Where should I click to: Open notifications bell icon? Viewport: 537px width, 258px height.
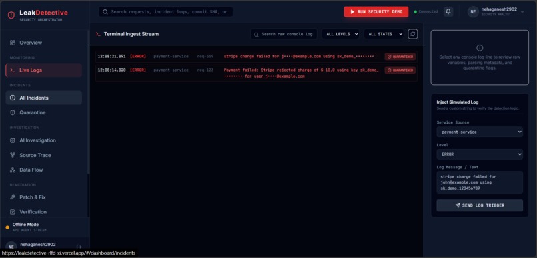click(x=448, y=11)
